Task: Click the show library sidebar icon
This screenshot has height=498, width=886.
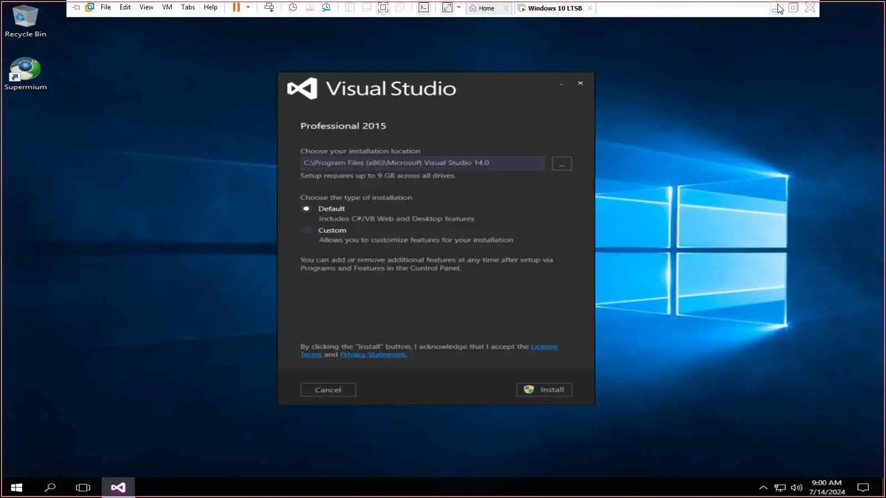Action: pos(350,8)
